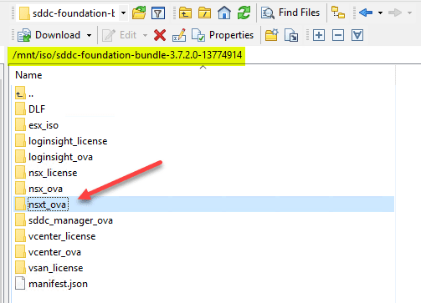Click the folder icon next to DLF
Screen dimensions: 421x303
coord(20,109)
